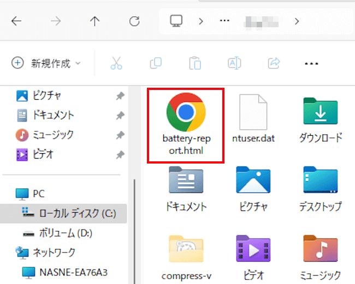The height and width of the screenshot is (284, 355).
Task: Click the pin icon beside ドキュメント
Action: (x=120, y=116)
